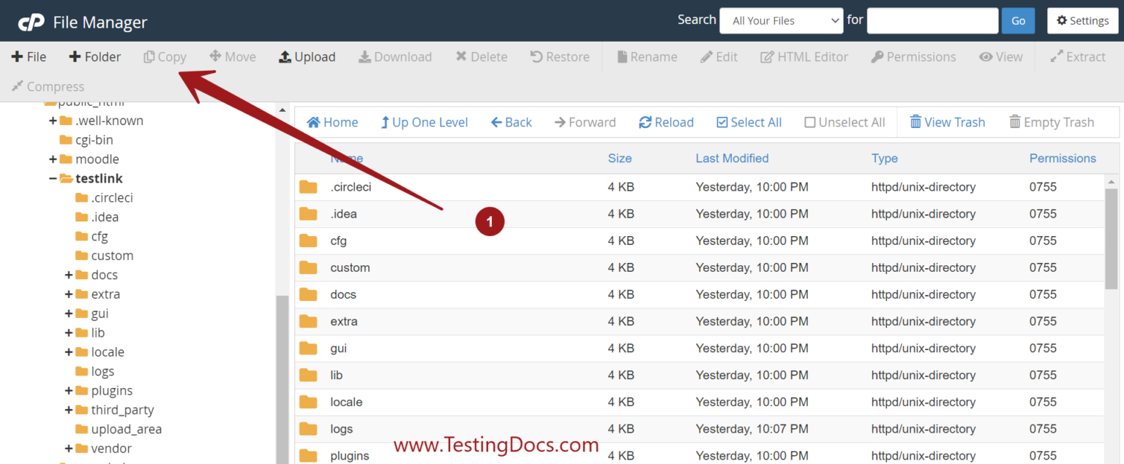Viewport: 1124px width, 464px height.
Task: Open the www.TestingDocs.com link
Action: pyautogui.click(x=496, y=444)
